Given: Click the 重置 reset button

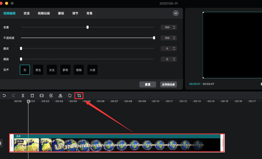Looking at the screenshot, I should click(x=148, y=84).
